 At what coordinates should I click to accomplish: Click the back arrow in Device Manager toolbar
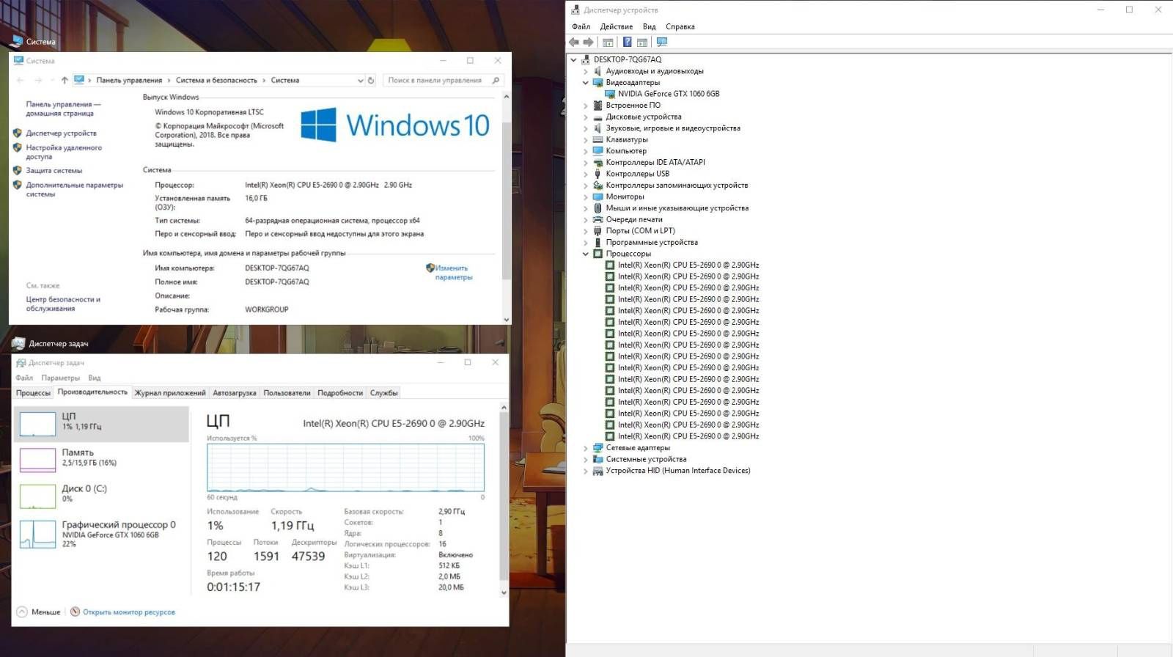(x=574, y=43)
